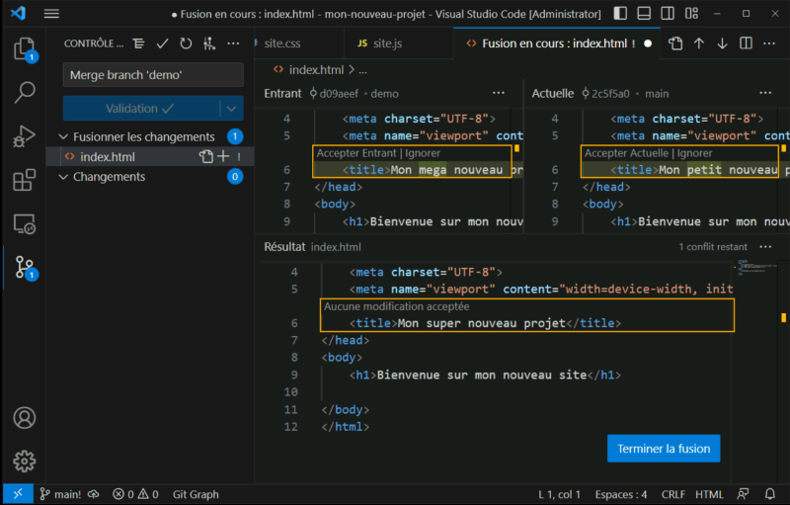Stage index.html with the plus icon
790x505 pixels.
coord(223,157)
